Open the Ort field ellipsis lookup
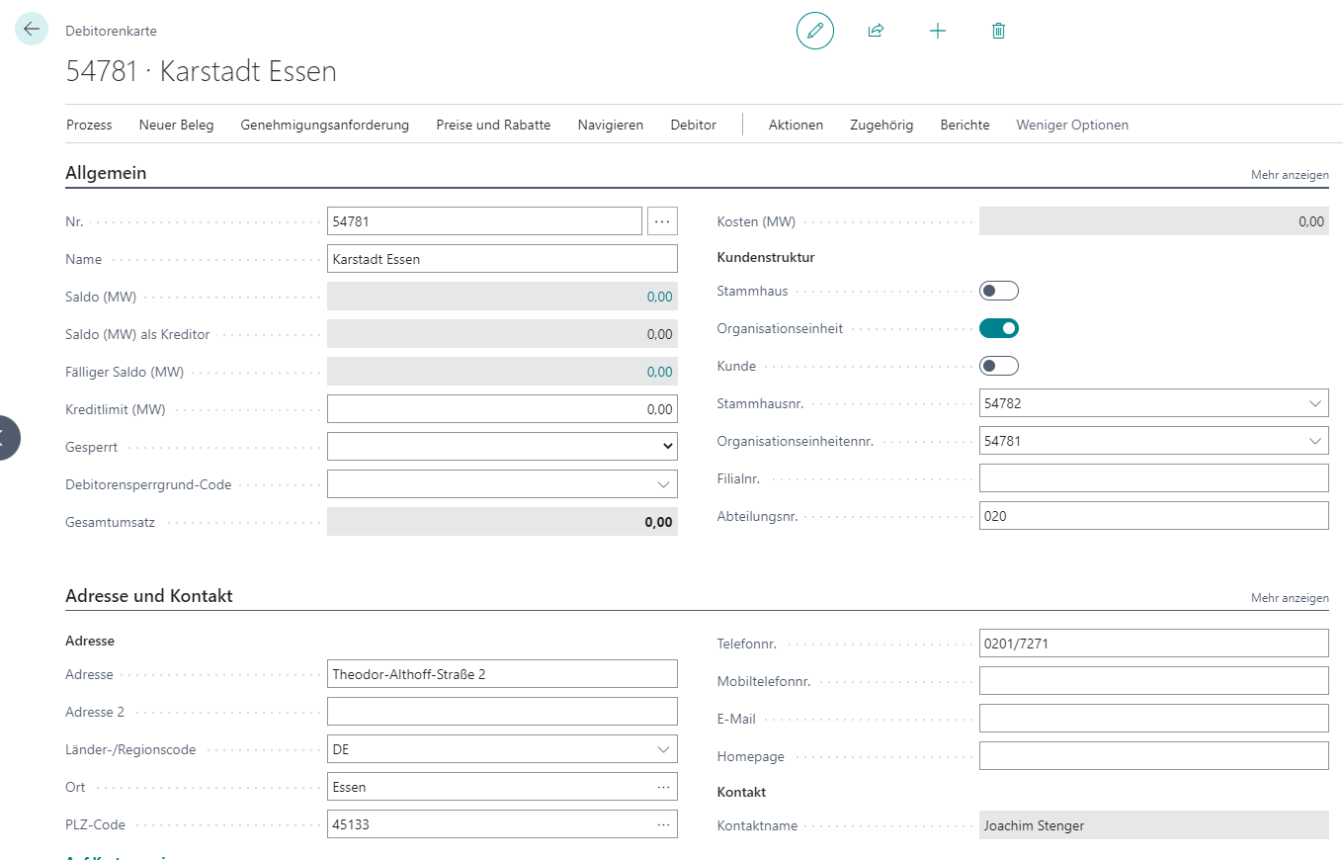The height and width of the screenshot is (860, 1343). click(x=663, y=788)
